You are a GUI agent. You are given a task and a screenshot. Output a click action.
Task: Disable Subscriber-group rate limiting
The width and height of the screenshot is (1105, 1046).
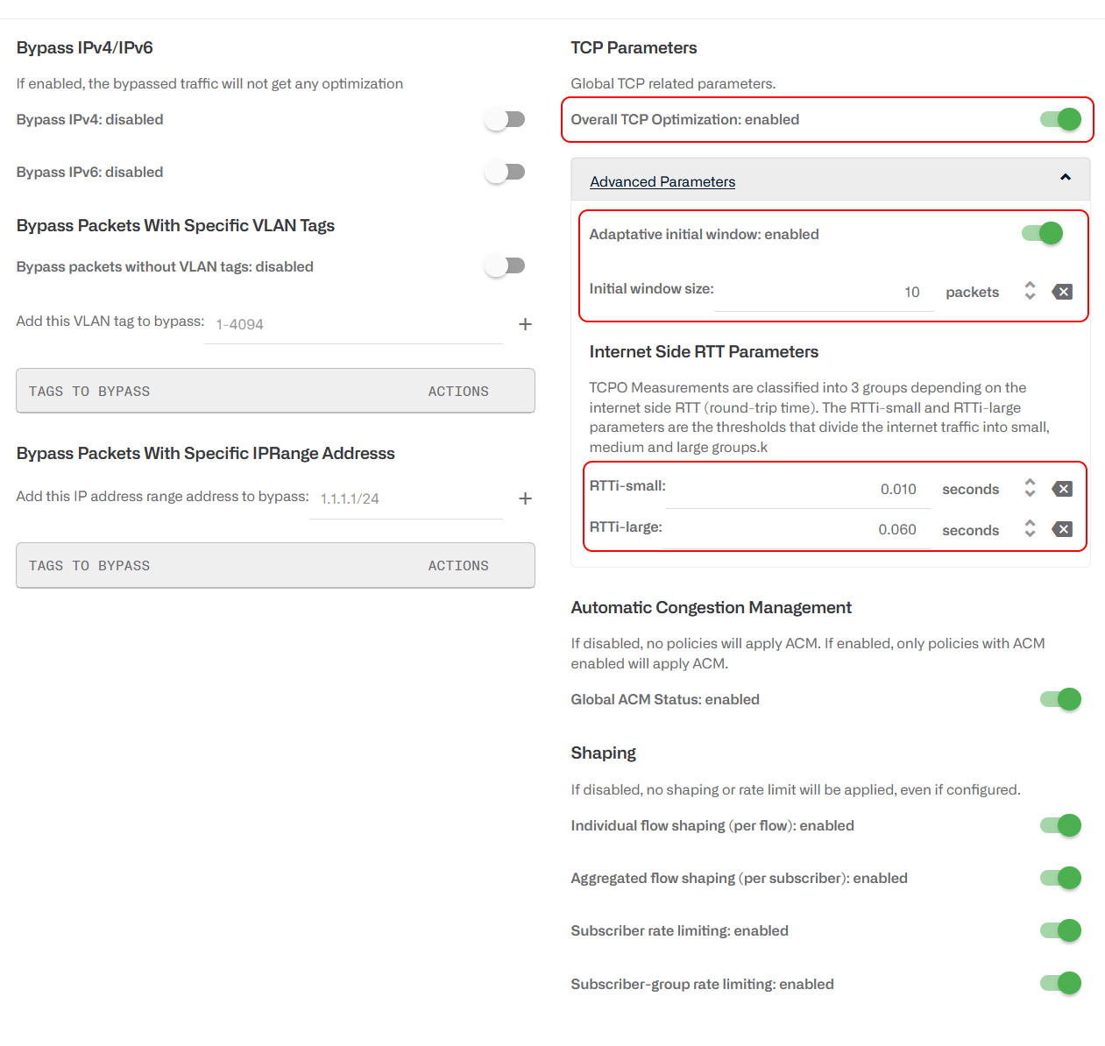pyautogui.click(x=1060, y=984)
